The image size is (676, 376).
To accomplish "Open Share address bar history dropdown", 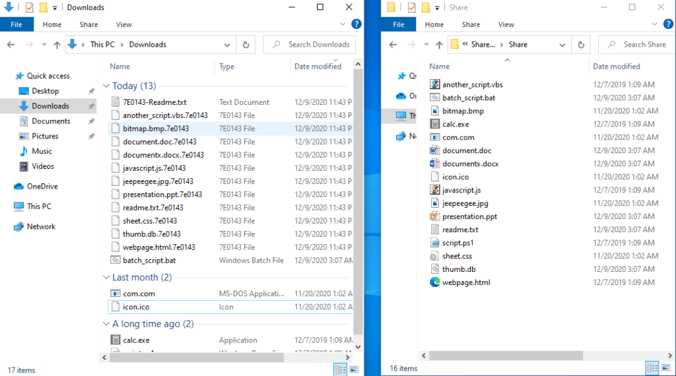I will [562, 45].
